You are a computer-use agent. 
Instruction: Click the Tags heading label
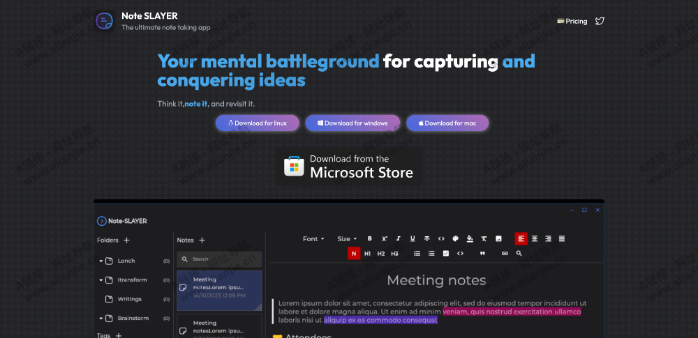click(104, 335)
